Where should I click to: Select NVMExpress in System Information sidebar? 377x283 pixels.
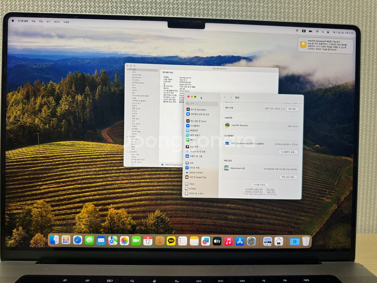point(138,83)
